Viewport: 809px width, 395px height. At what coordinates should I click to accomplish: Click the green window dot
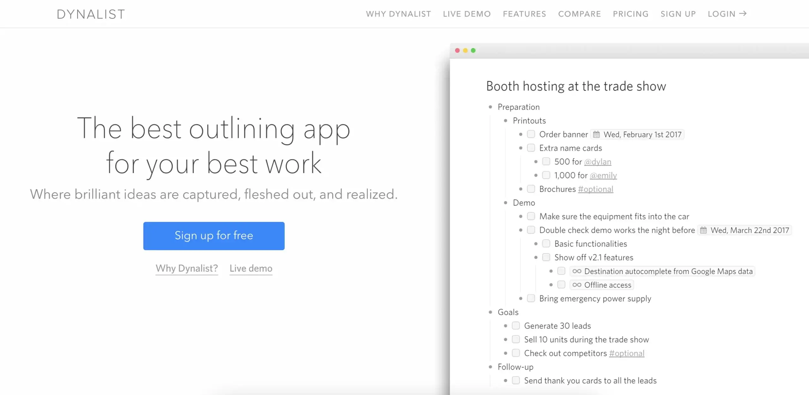(x=473, y=51)
